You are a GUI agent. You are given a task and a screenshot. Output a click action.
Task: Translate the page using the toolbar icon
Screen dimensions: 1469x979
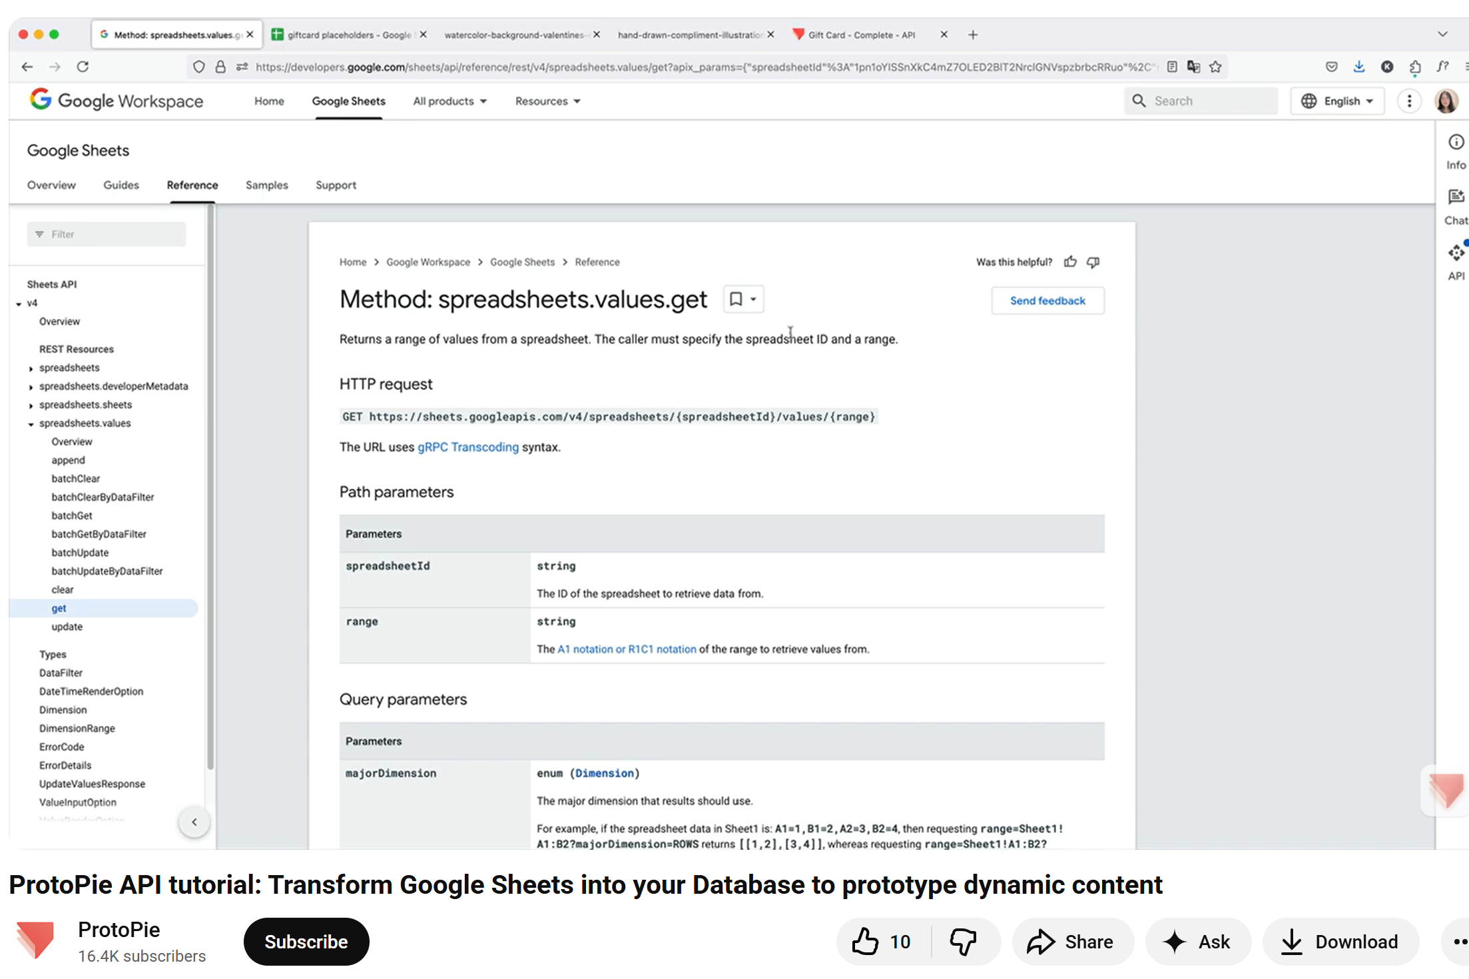coord(1193,67)
